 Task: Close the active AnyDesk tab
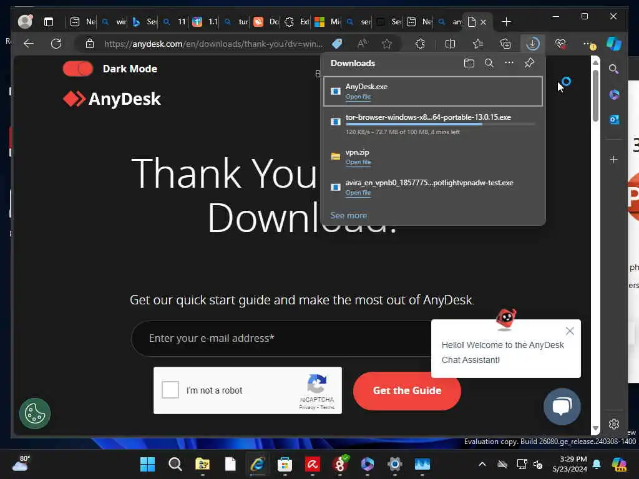pos(484,22)
